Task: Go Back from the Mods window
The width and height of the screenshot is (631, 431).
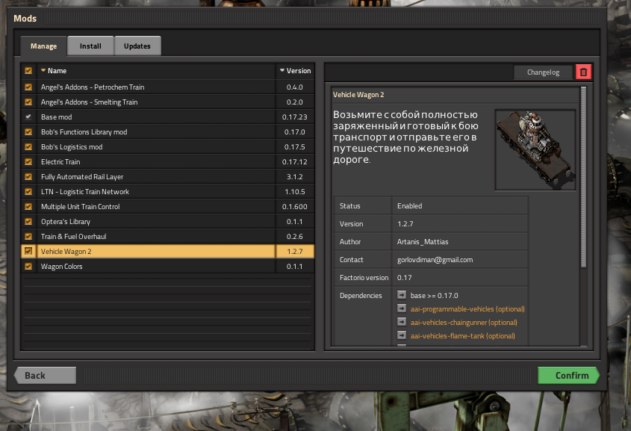Action: pos(45,376)
